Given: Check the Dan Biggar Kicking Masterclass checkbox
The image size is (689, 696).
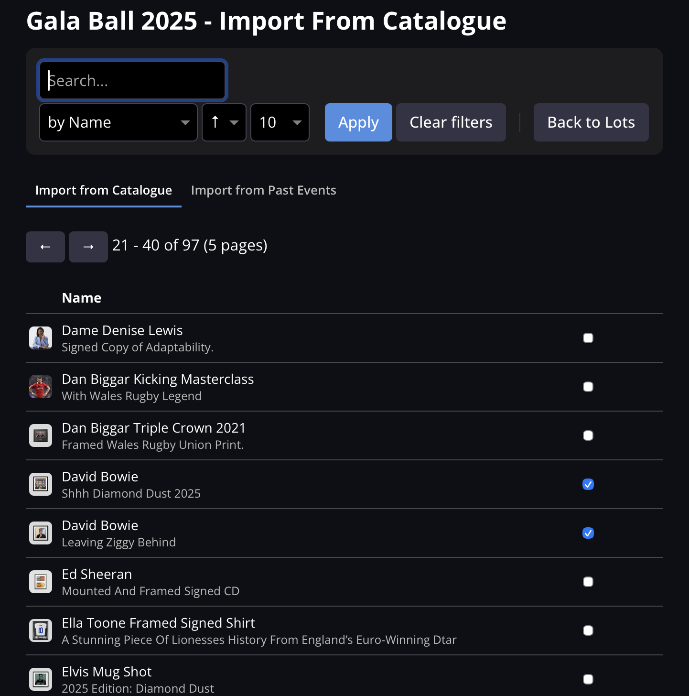Looking at the screenshot, I should tap(588, 387).
